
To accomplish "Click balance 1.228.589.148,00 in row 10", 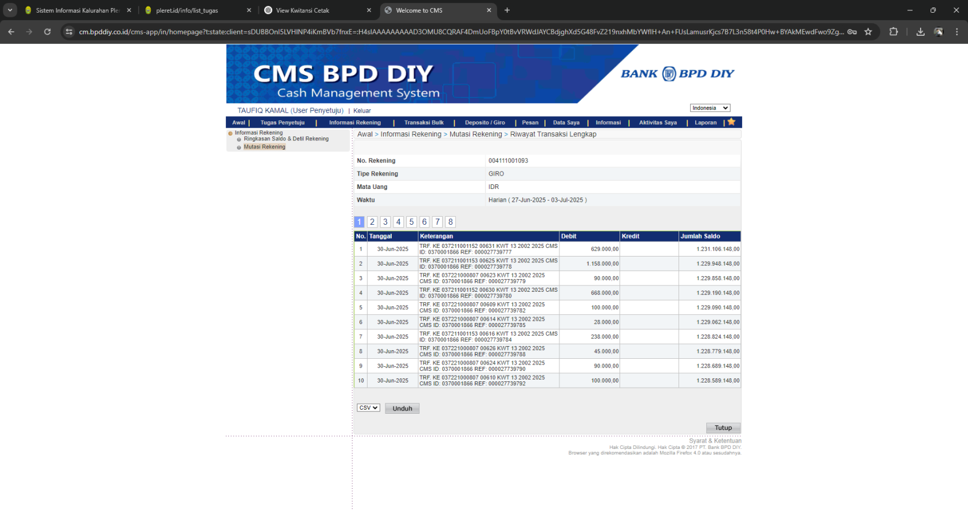I will click(718, 381).
